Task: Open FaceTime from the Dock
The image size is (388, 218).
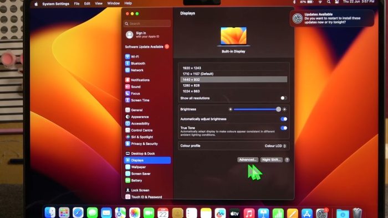Action: 149,212
